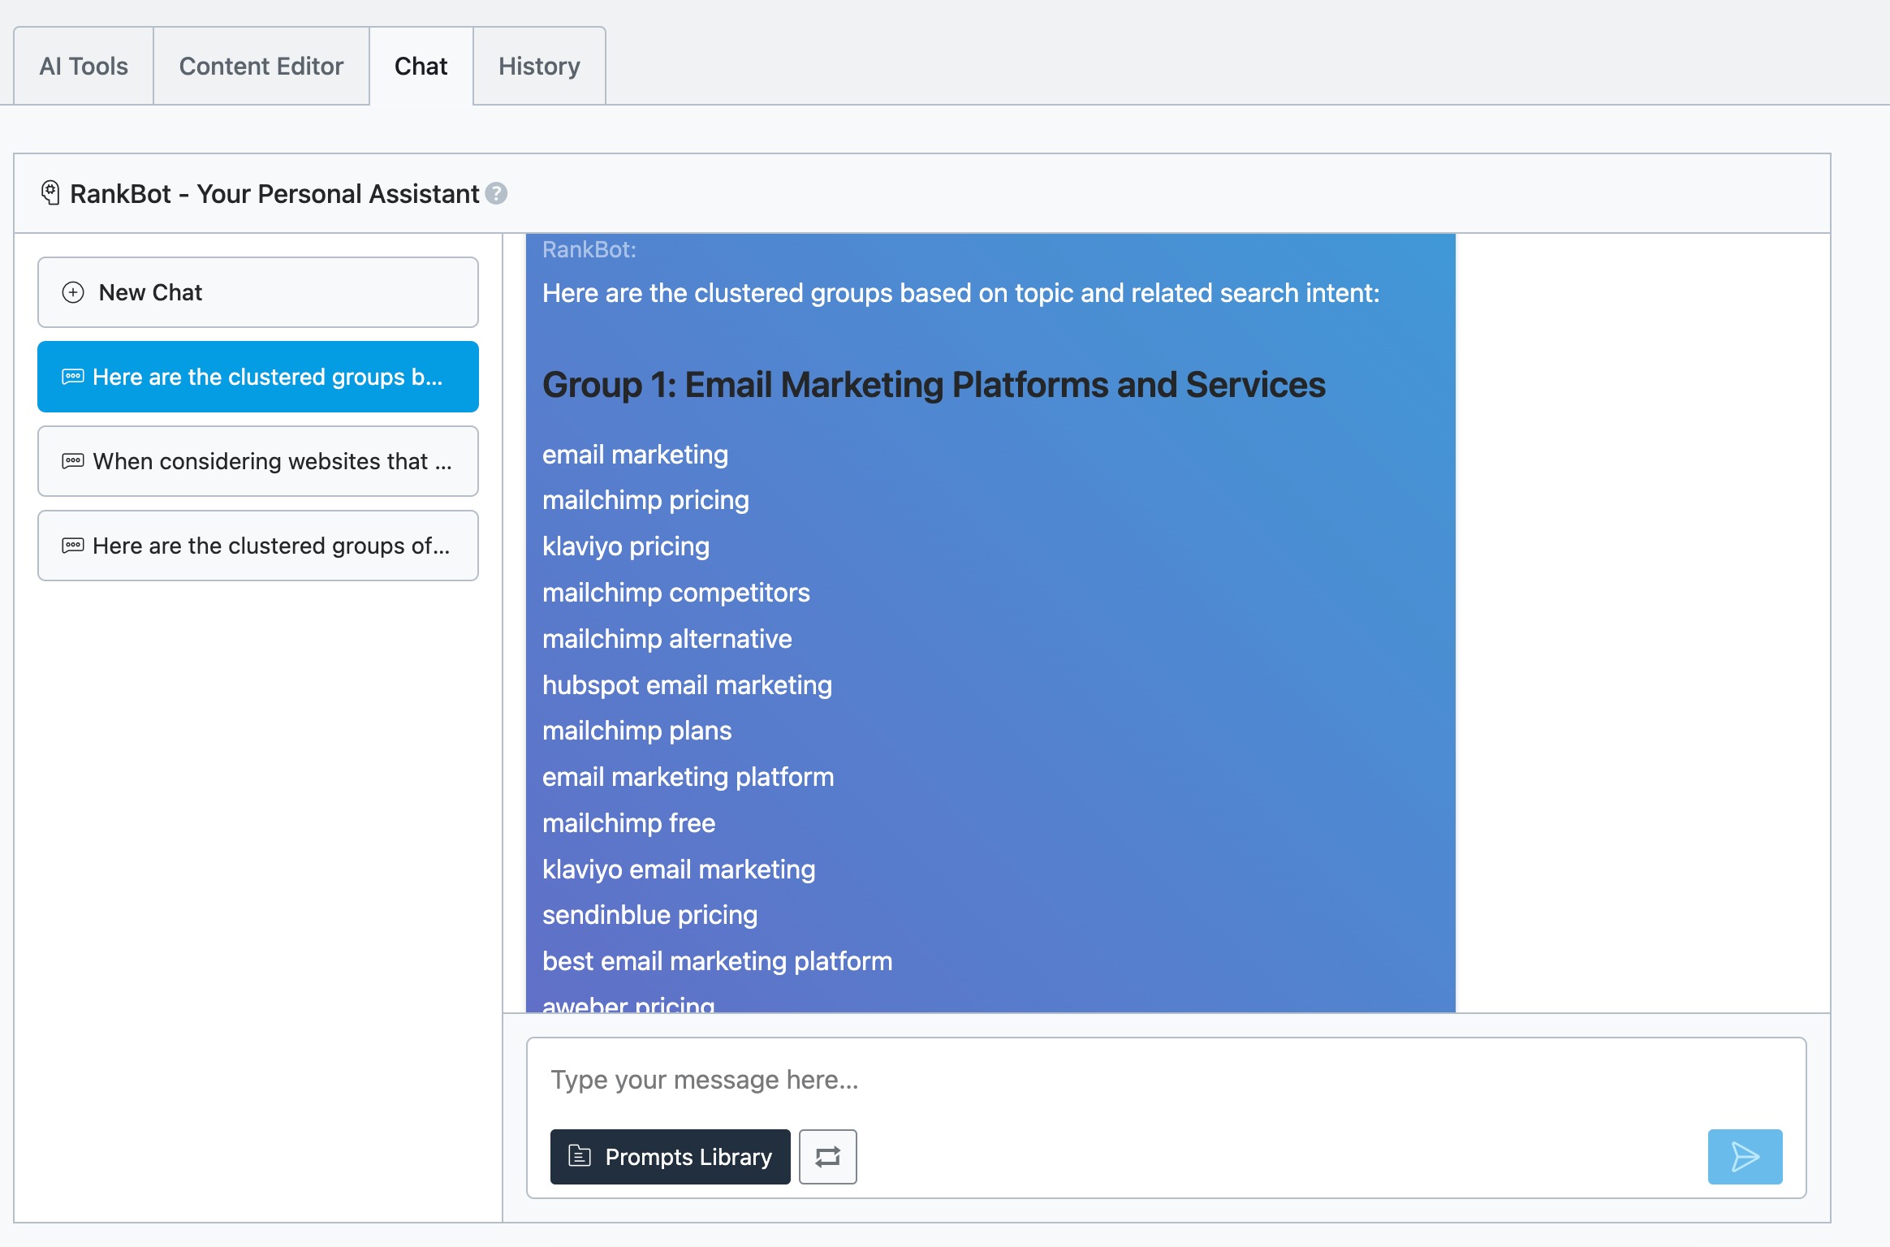
Task: Open chat 'Here are the clustered groups b...'
Action: tap(258, 377)
